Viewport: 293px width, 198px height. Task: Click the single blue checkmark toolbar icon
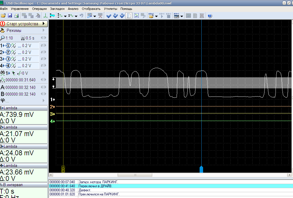[x=109, y=16]
